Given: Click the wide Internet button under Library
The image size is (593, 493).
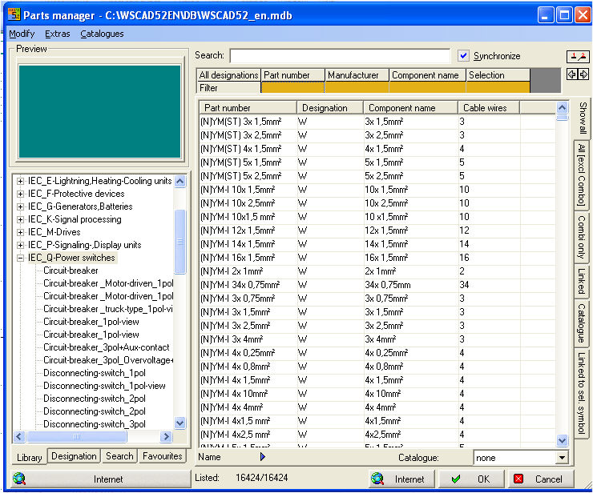Looking at the screenshot, I should [101, 479].
